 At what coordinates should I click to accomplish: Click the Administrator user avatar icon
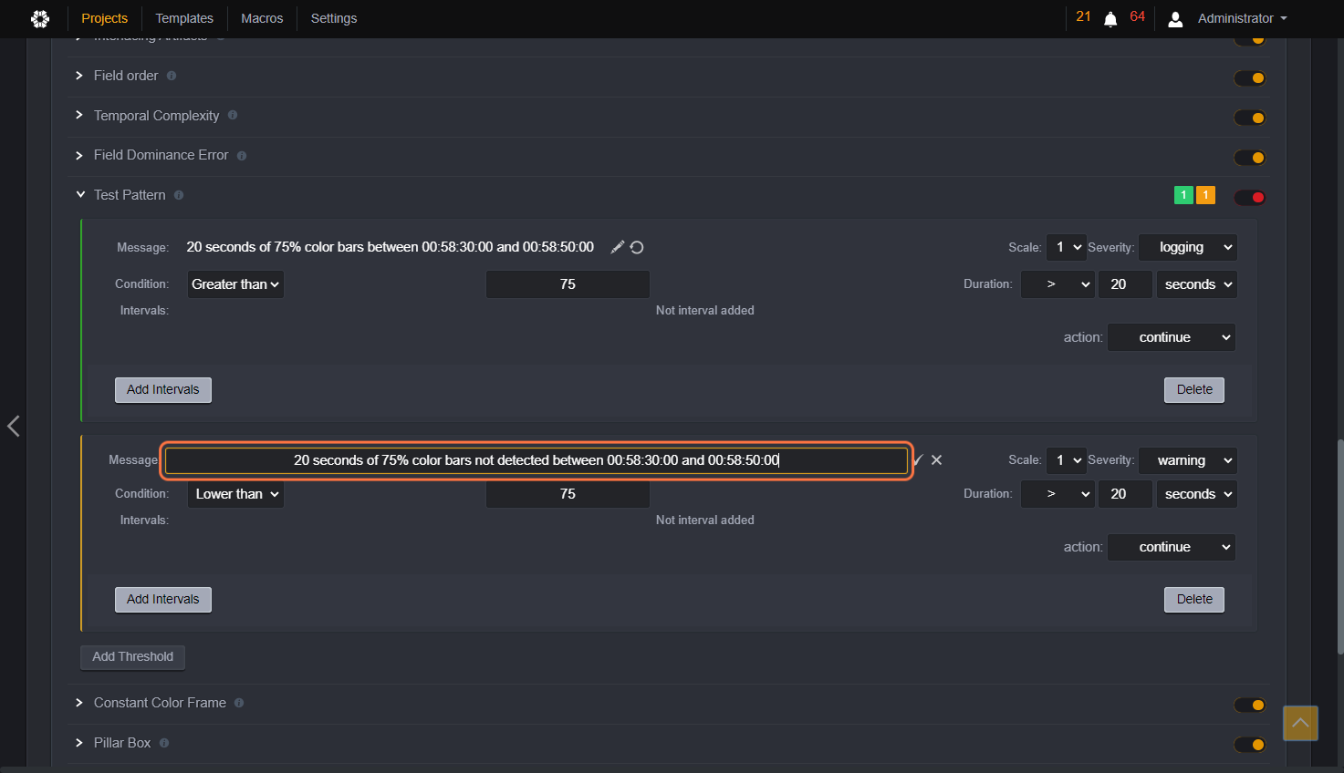point(1175,19)
